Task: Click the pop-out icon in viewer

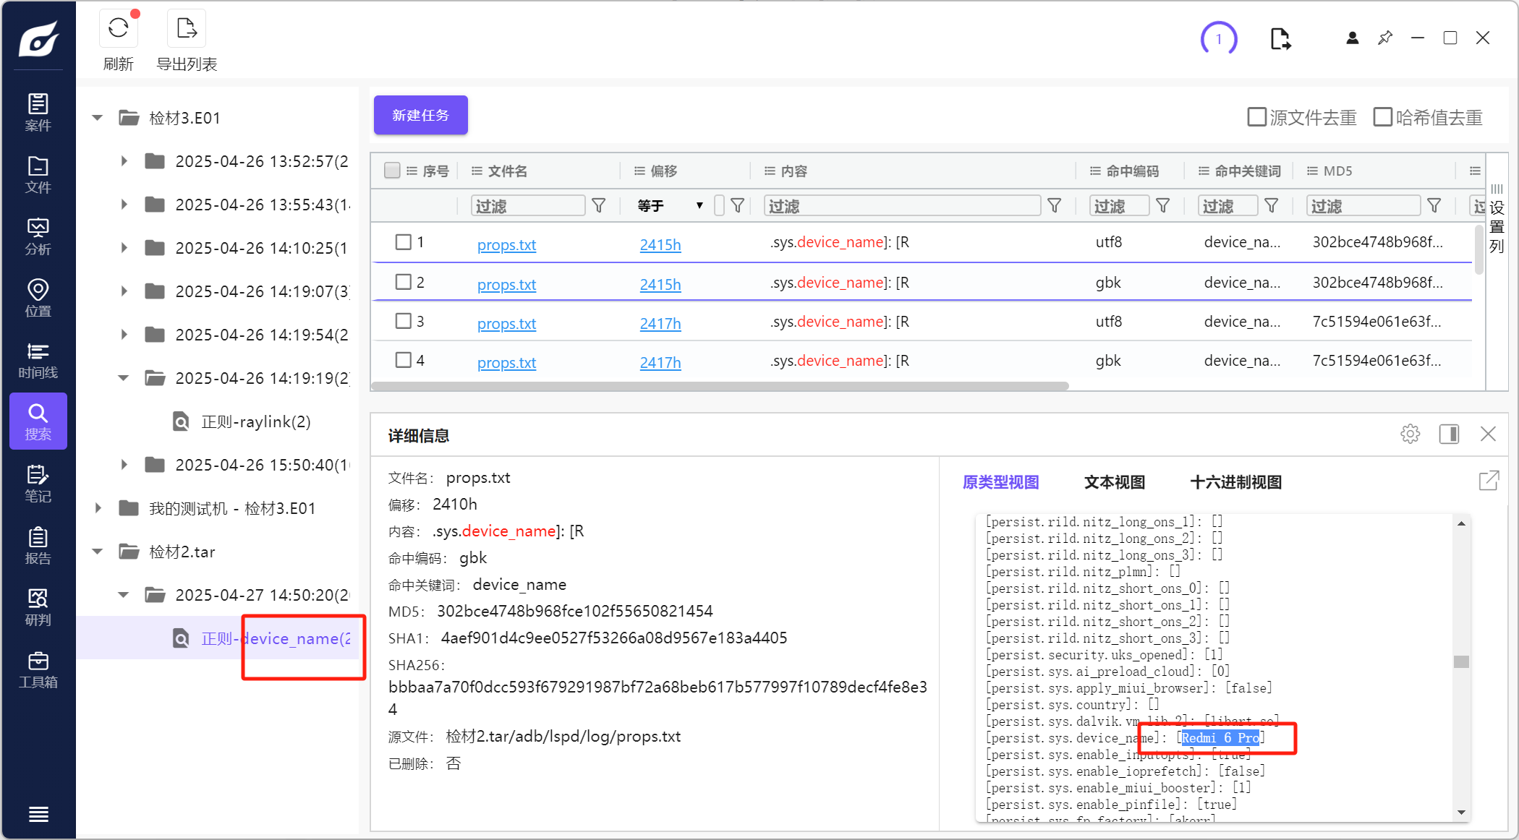Action: coord(1488,481)
